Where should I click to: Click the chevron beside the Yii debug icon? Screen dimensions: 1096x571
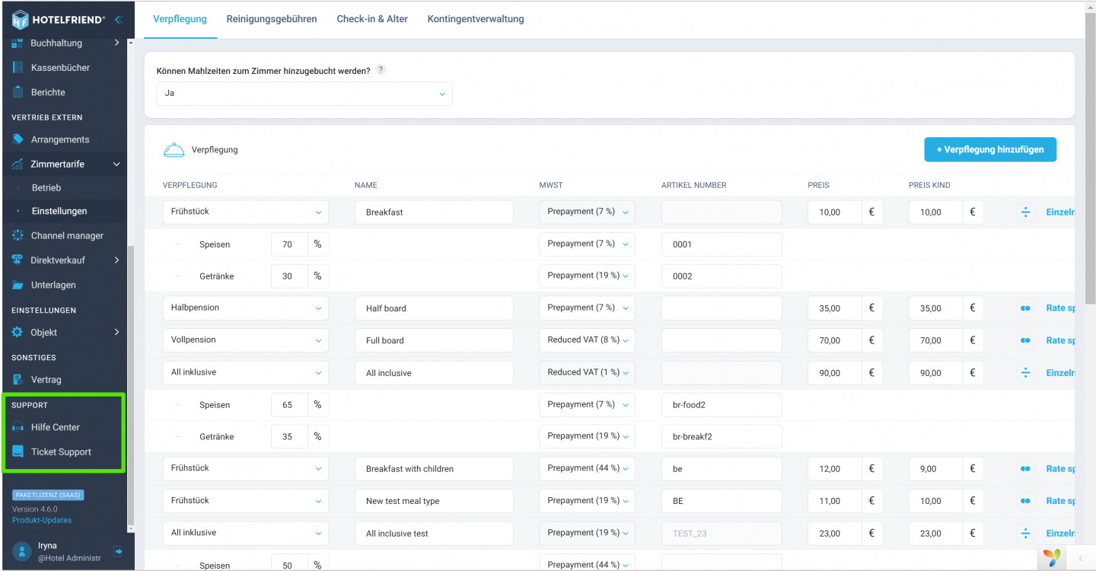[x=1080, y=559]
